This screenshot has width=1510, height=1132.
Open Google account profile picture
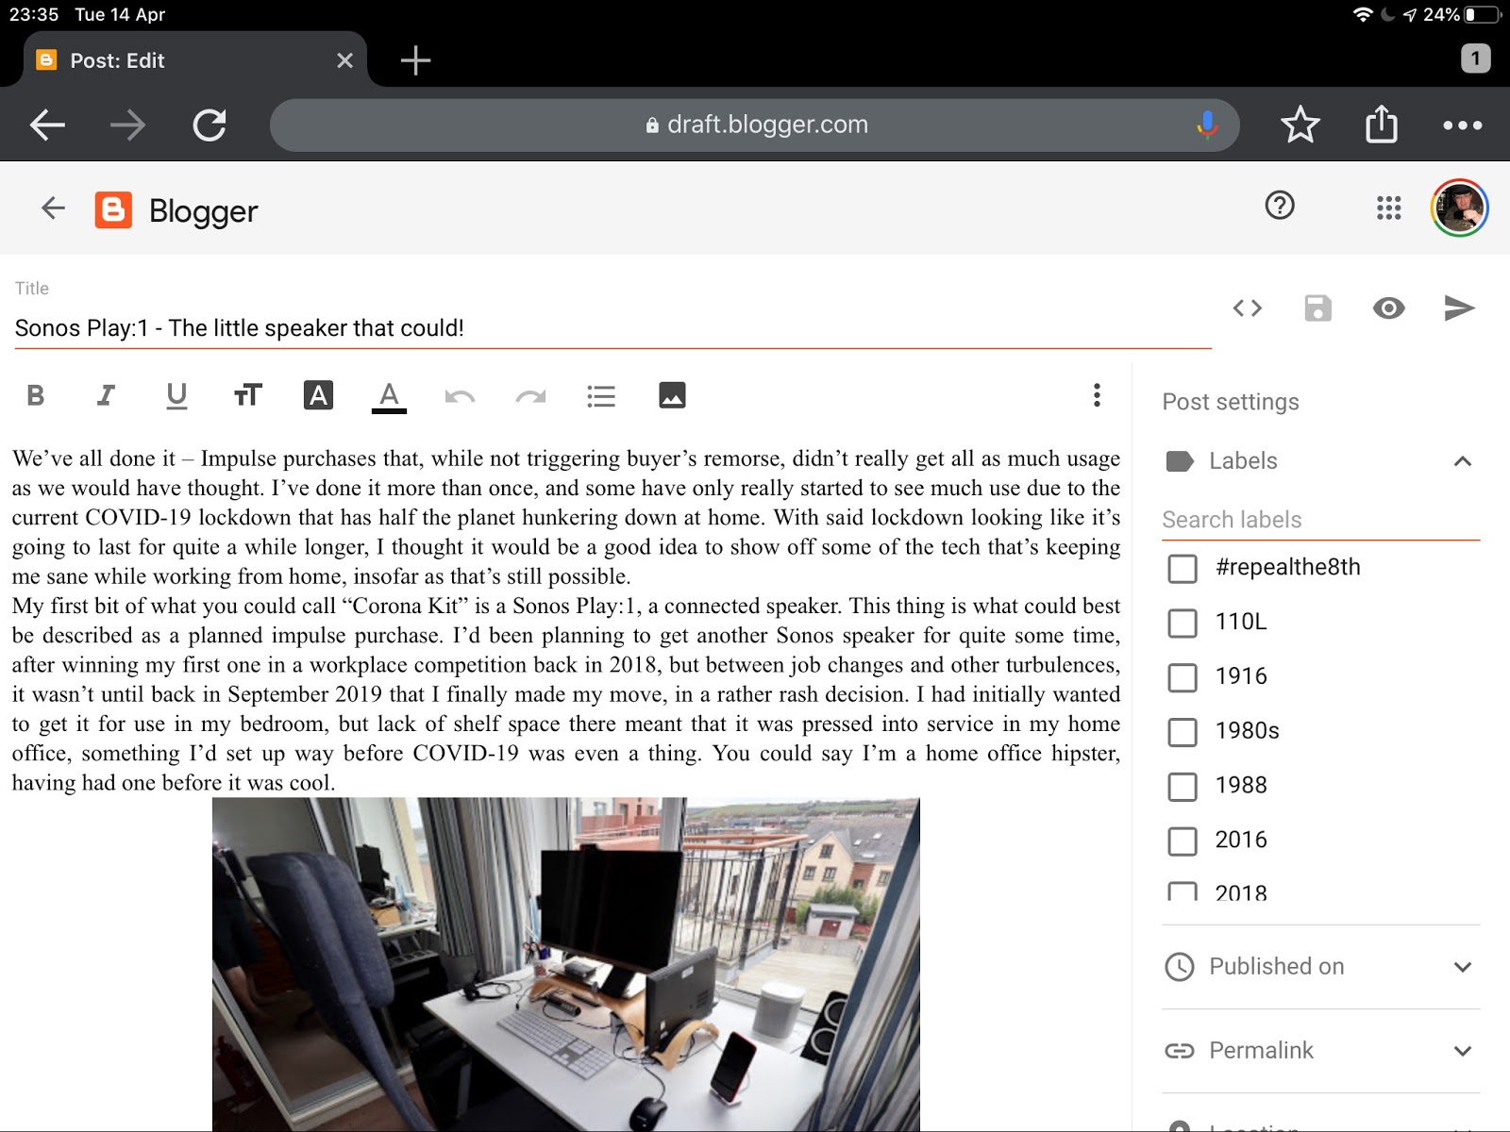pos(1459,208)
